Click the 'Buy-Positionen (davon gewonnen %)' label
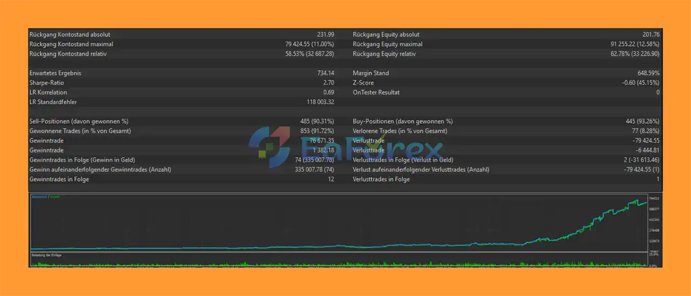 (403, 122)
